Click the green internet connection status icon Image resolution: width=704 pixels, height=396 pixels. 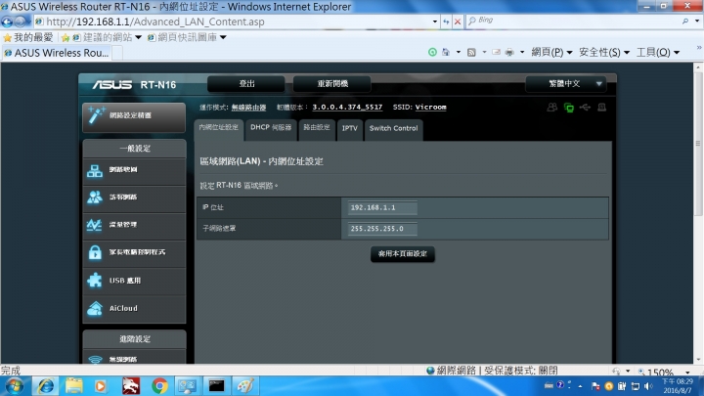(x=569, y=108)
